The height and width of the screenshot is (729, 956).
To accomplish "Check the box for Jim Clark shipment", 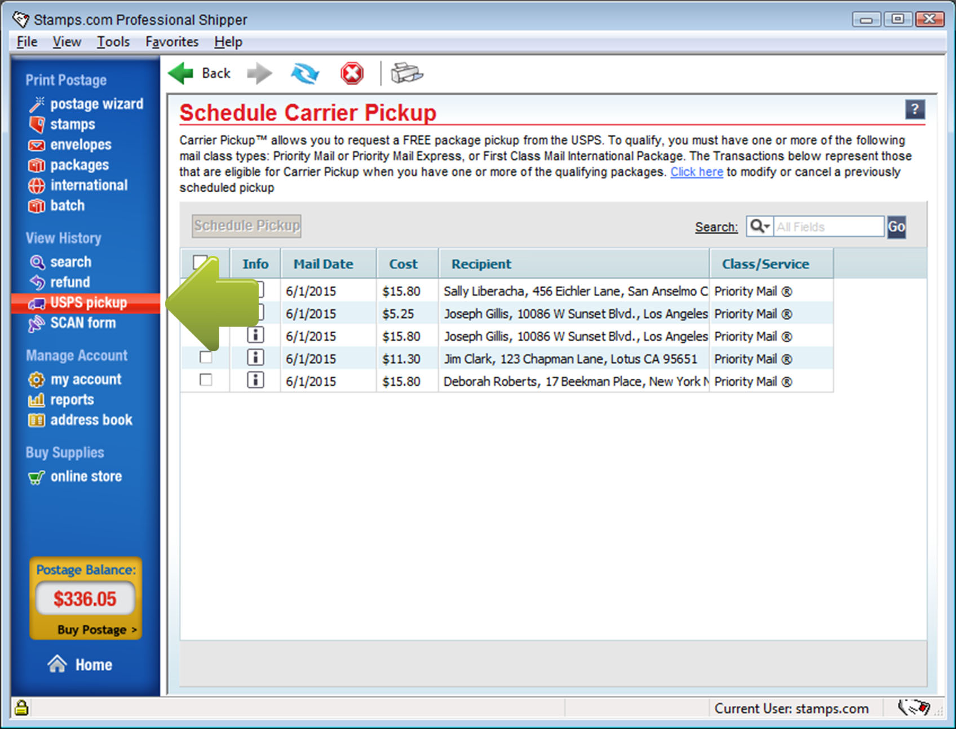I will [x=206, y=357].
